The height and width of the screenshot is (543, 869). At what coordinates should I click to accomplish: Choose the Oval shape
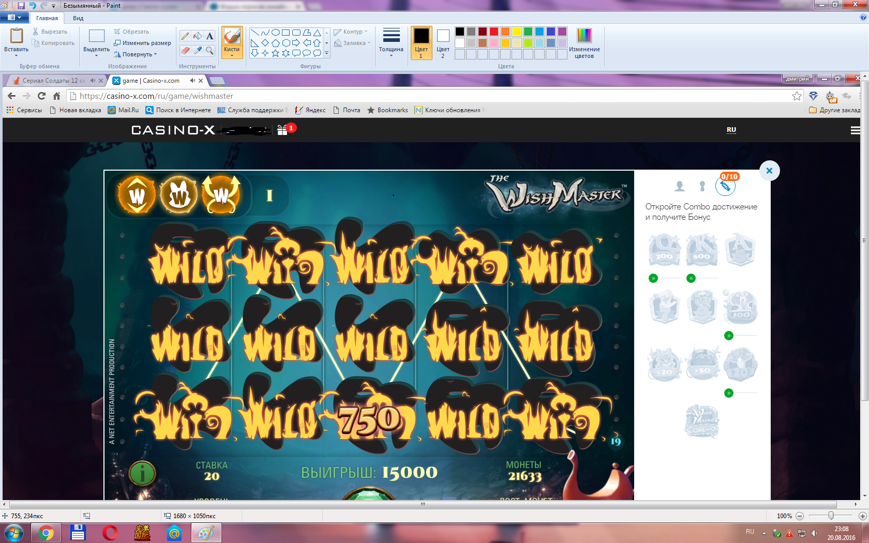click(x=275, y=33)
